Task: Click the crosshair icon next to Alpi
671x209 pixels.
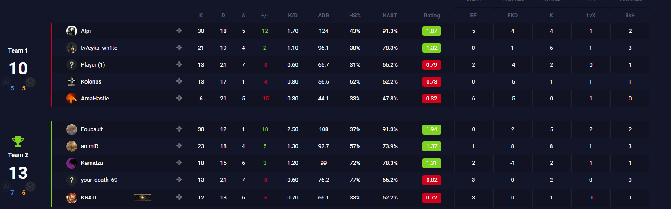Action: pyautogui.click(x=179, y=31)
